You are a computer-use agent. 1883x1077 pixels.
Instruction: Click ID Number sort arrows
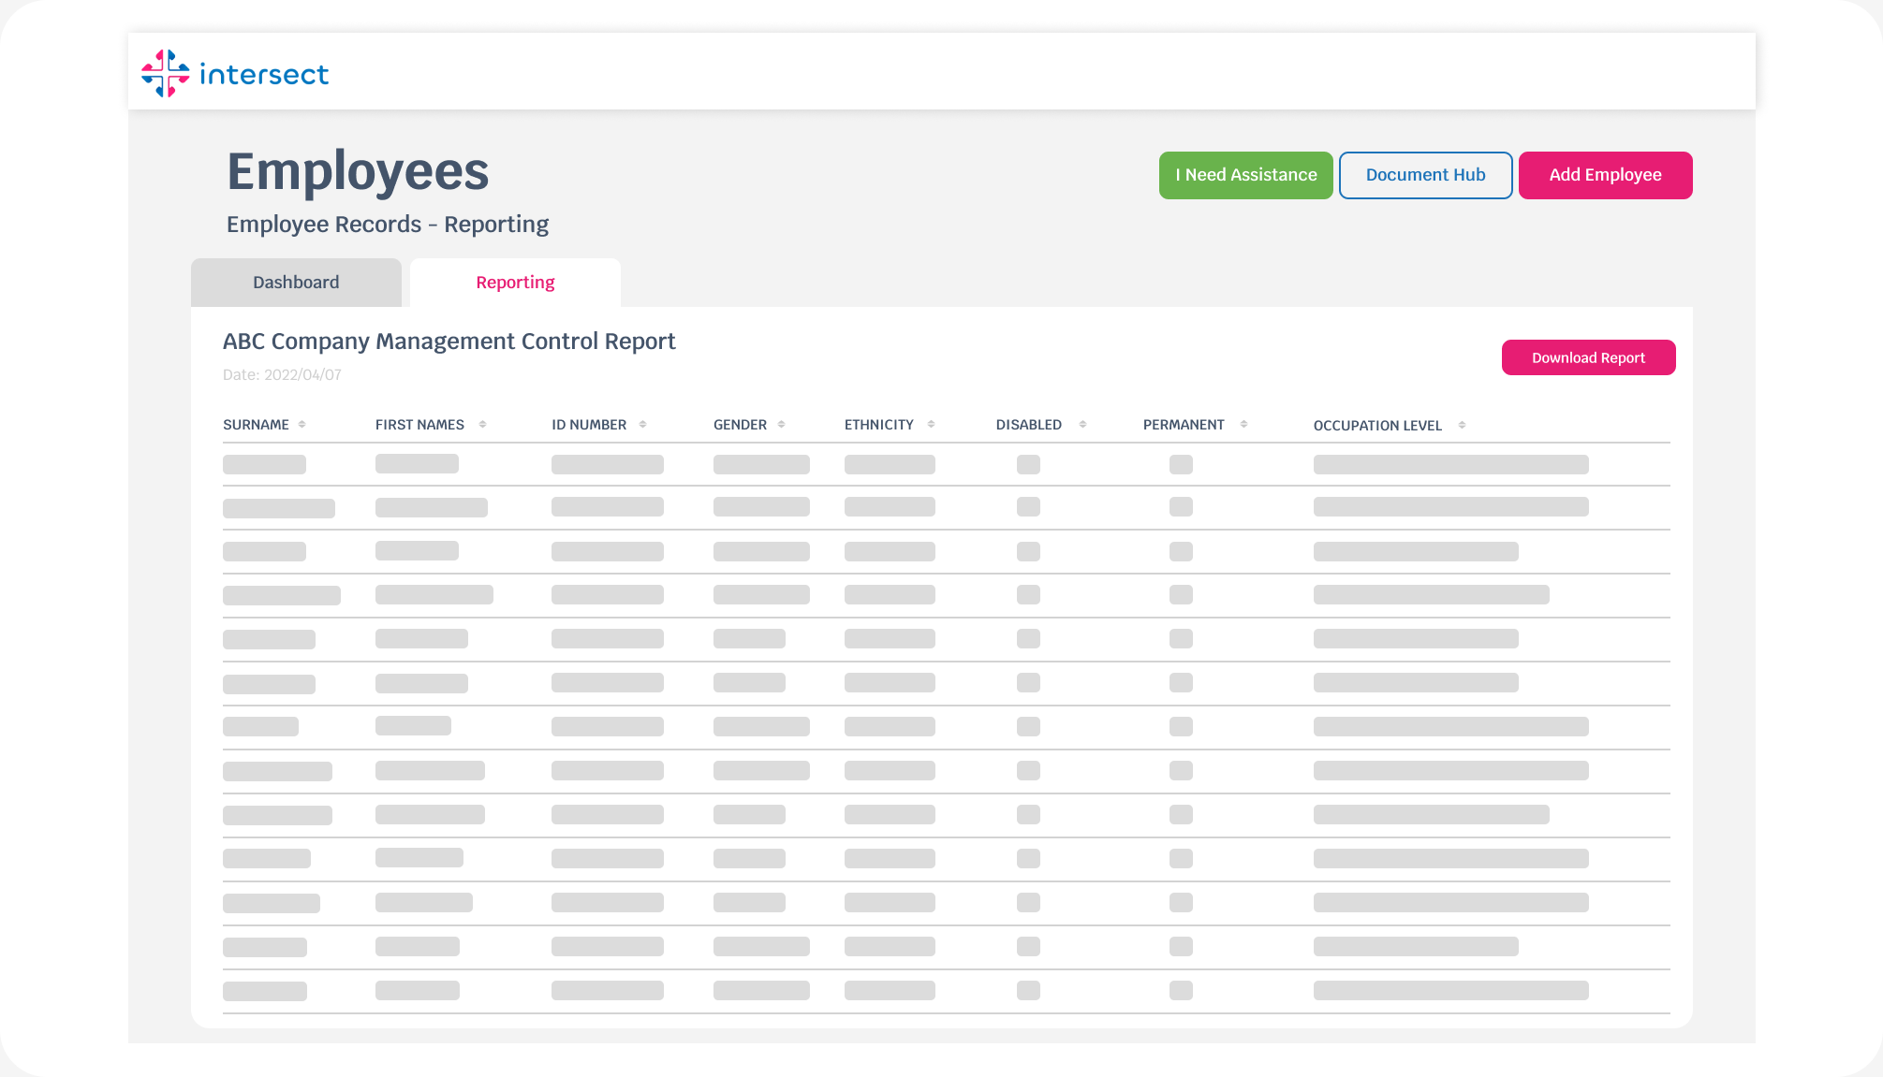(642, 425)
